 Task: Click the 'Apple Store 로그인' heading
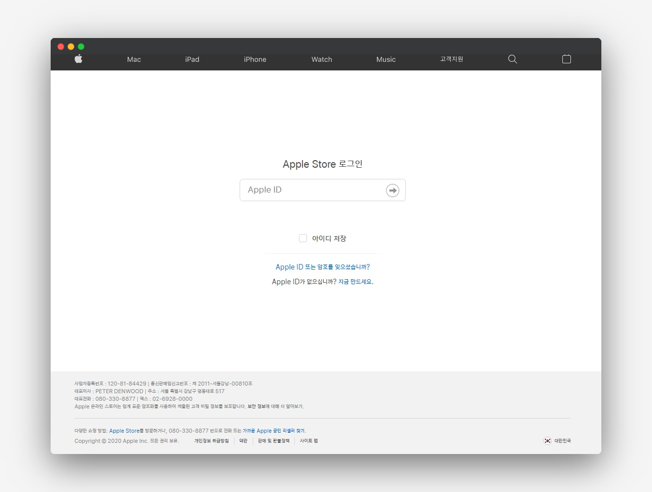pyautogui.click(x=323, y=164)
